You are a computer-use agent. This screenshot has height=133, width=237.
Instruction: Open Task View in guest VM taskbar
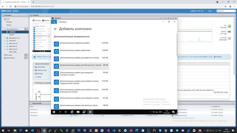coord(66,112)
